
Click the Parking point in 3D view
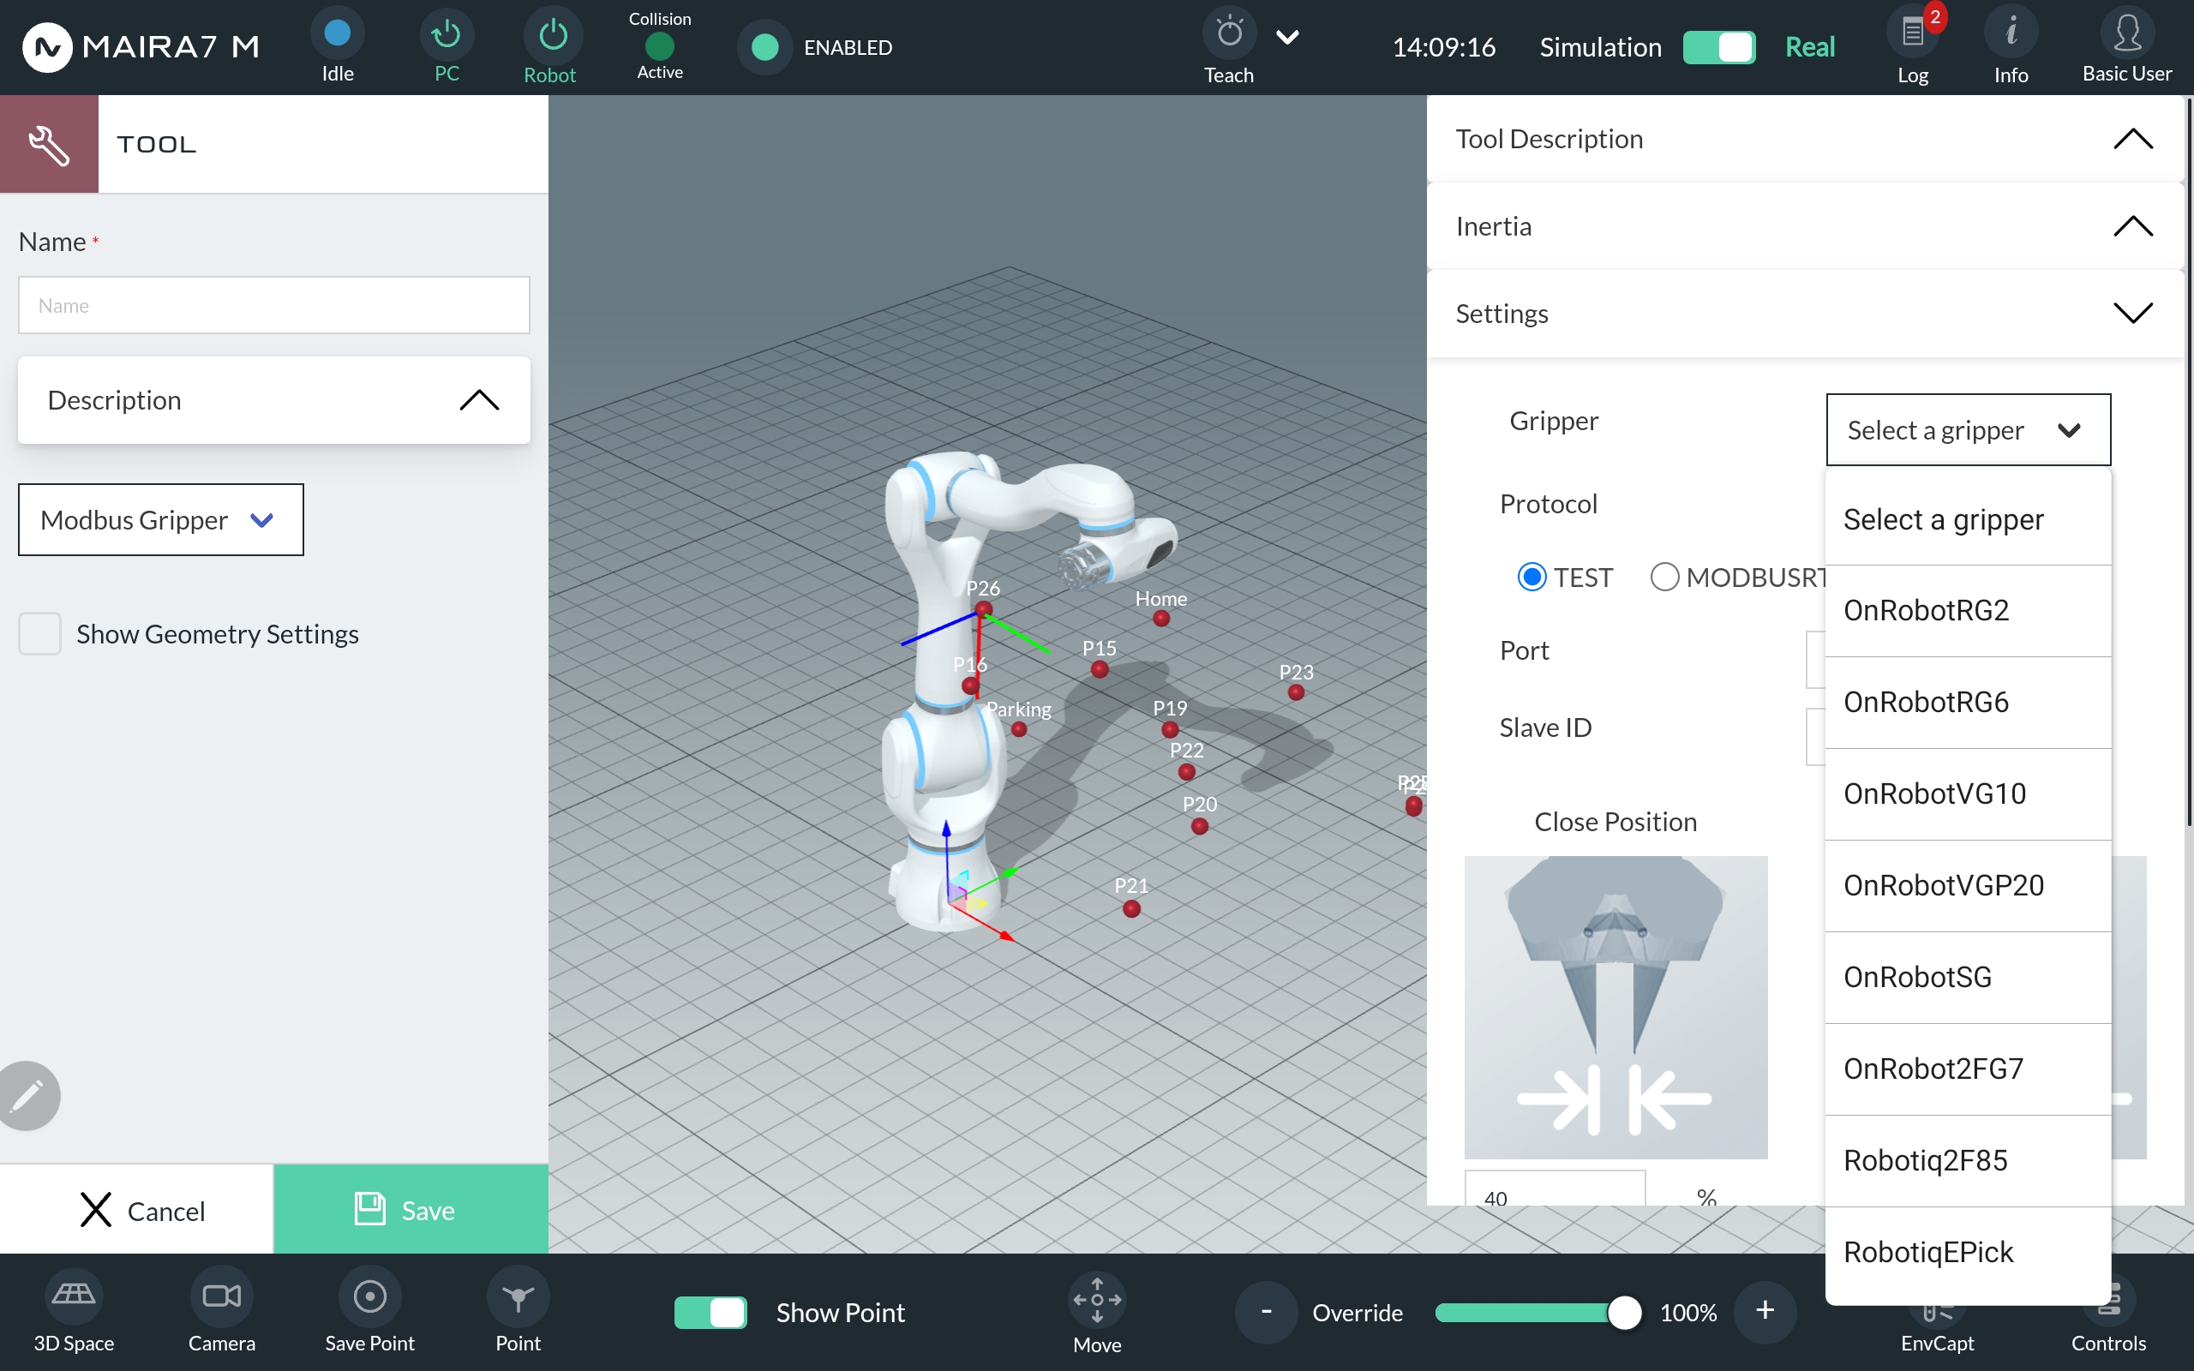click(x=1019, y=729)
